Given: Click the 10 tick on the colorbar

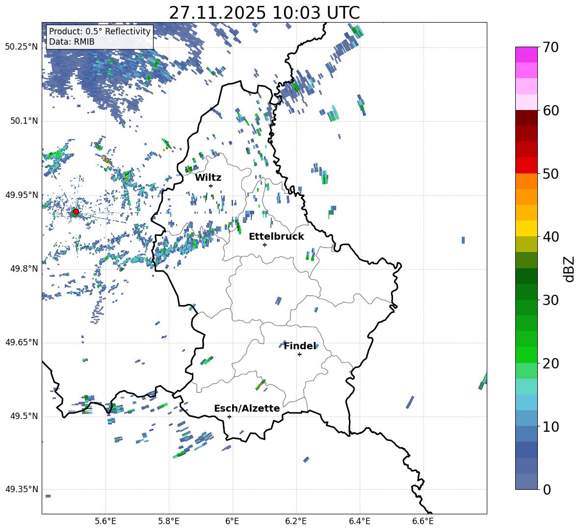Looking at the screenshot, I should click(550, 427).
